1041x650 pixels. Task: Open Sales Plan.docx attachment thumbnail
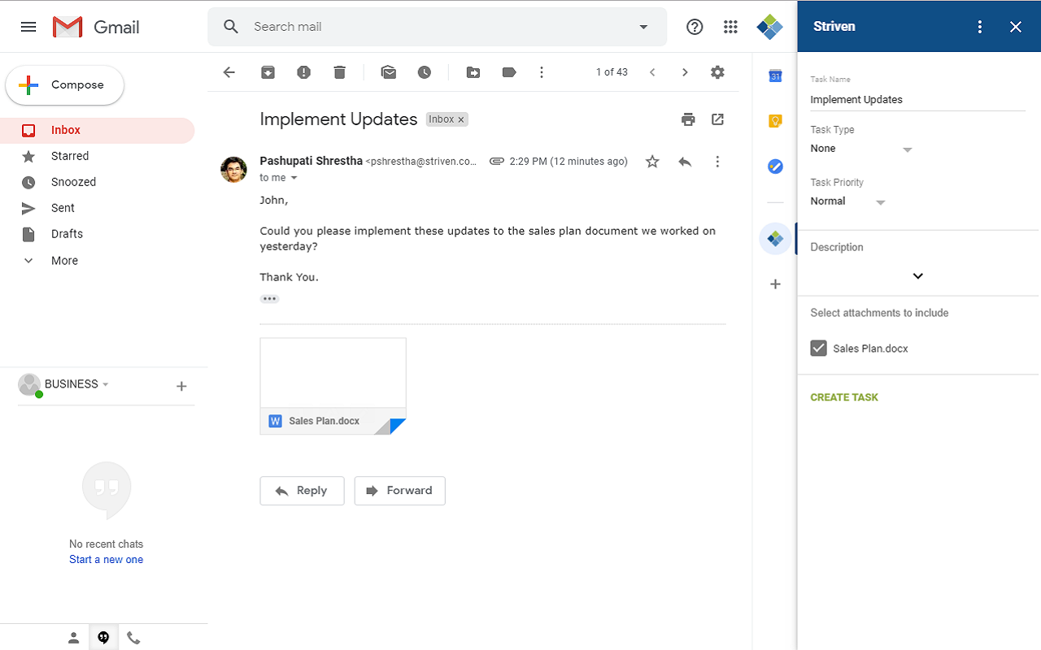(x=333, y=386)
